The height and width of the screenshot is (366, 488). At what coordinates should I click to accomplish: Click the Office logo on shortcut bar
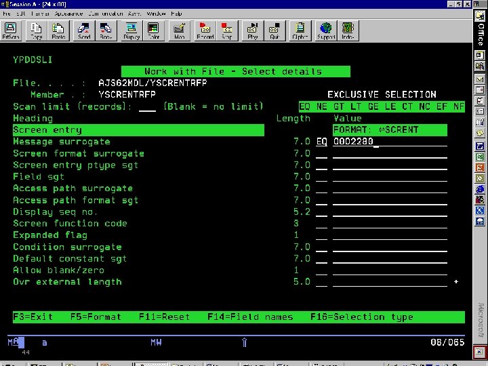pos(480,15)
